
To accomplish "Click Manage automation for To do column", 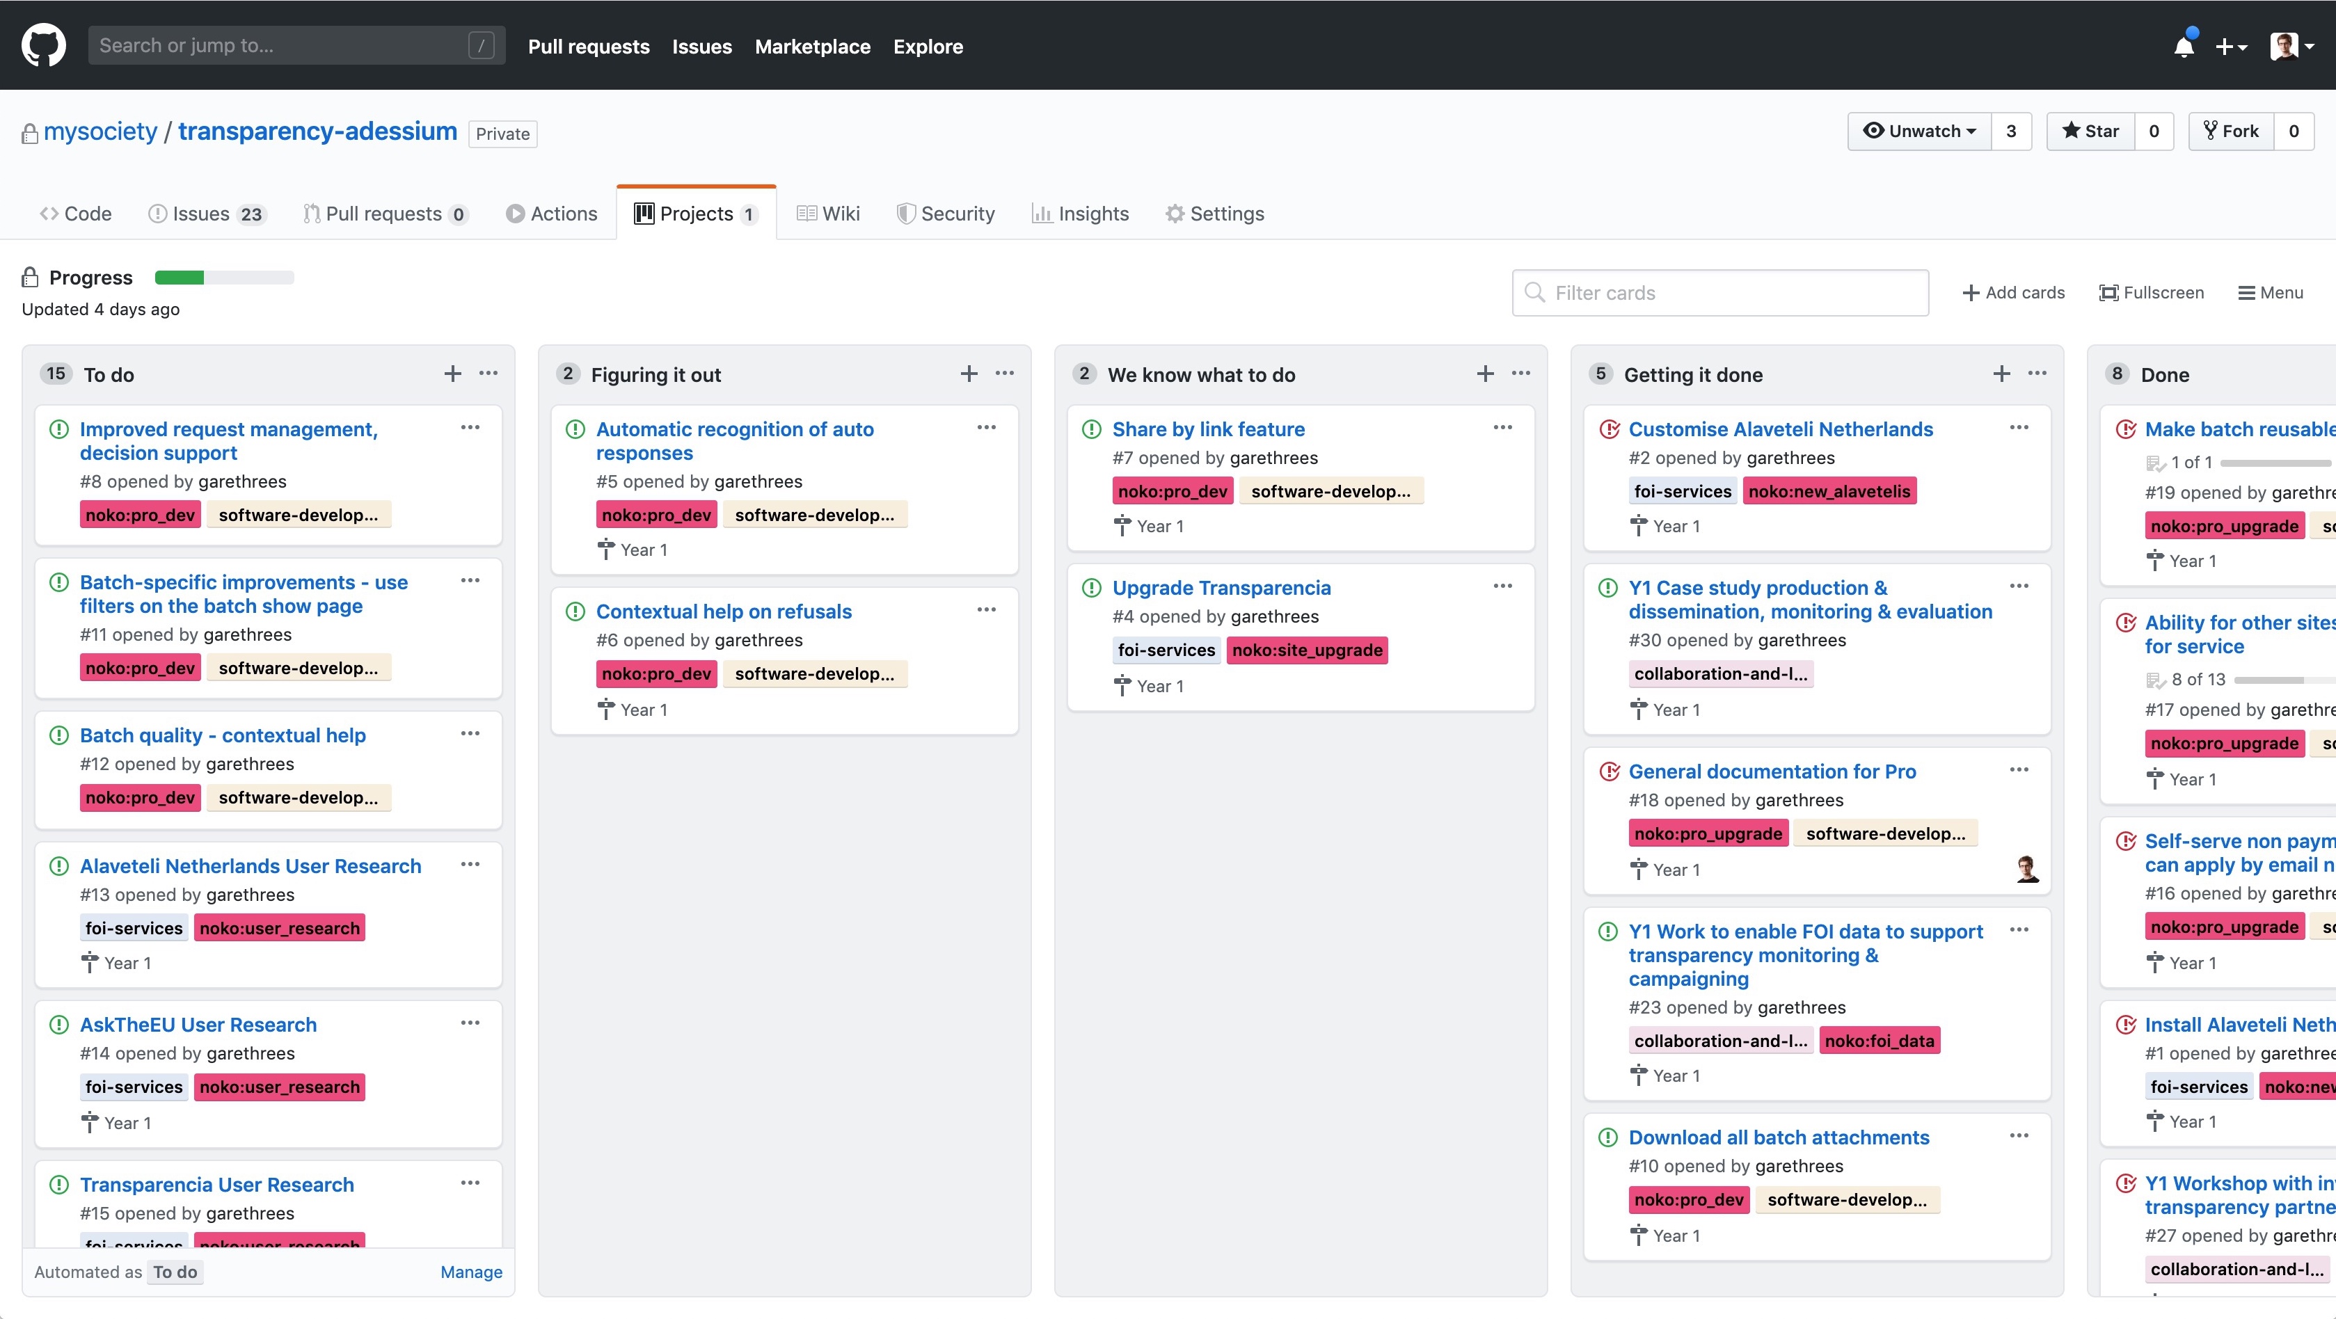I will point(470,1272).
